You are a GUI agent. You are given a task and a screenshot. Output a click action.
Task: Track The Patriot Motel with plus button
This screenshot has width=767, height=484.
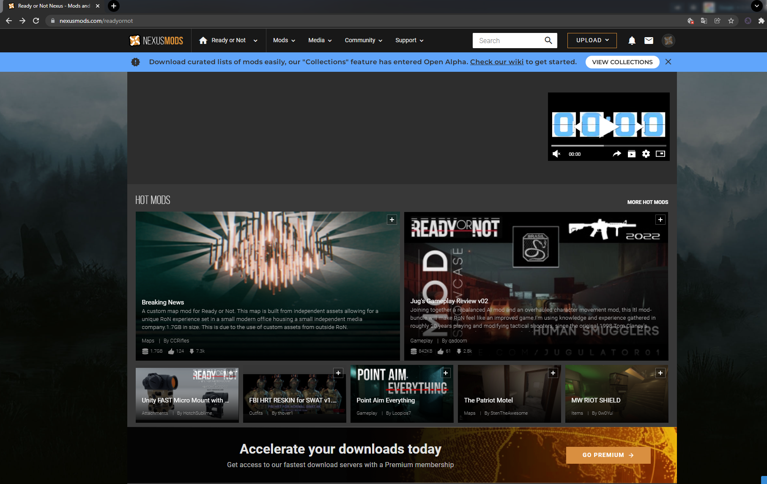(553, 373)
